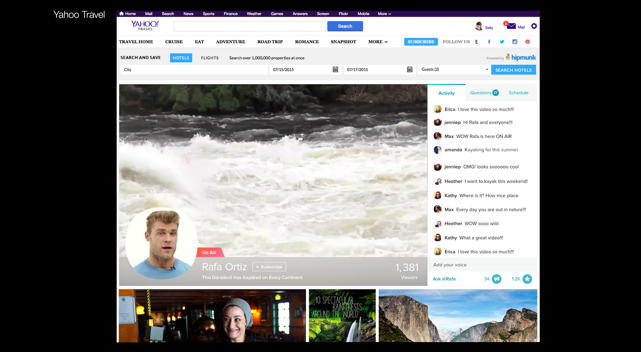Click the Pinterest icon
This screenshot has height=352, width=641.
[x=528, y=42]
